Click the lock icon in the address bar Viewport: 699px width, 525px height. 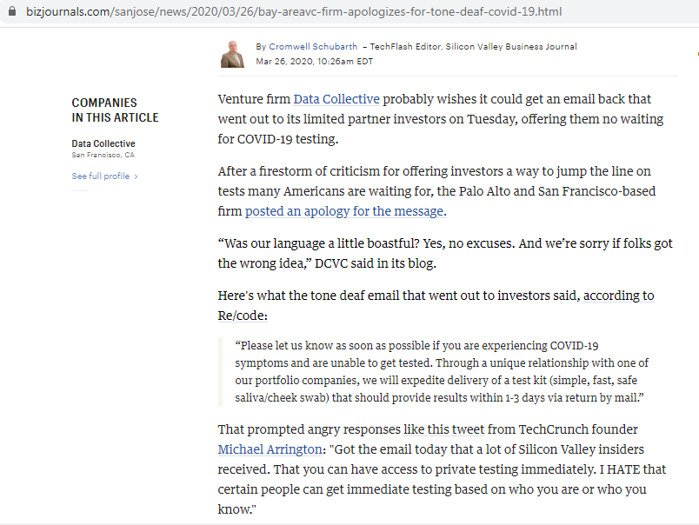[11, 12]
